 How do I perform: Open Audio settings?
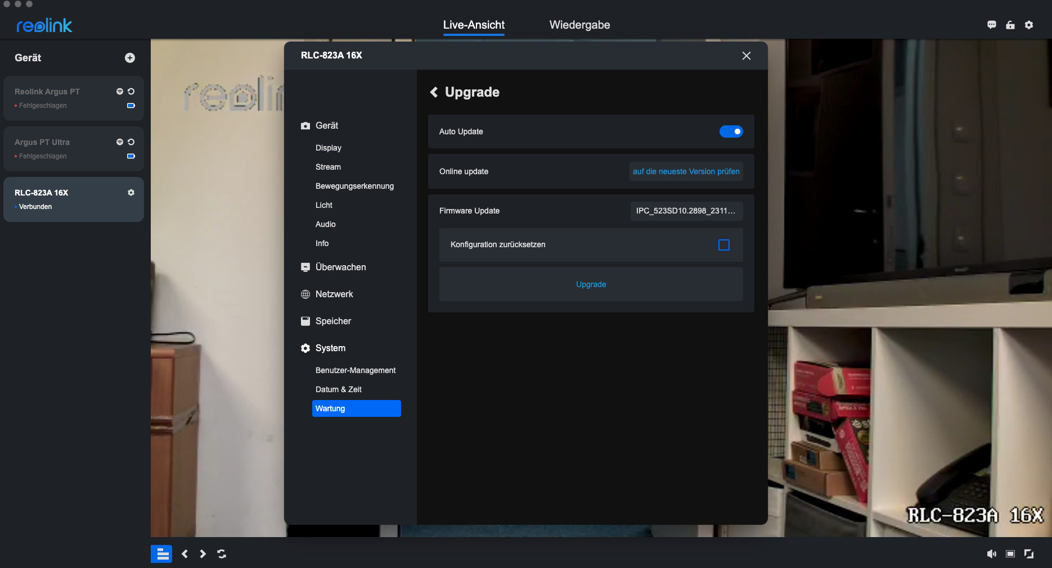coord(326,224)
